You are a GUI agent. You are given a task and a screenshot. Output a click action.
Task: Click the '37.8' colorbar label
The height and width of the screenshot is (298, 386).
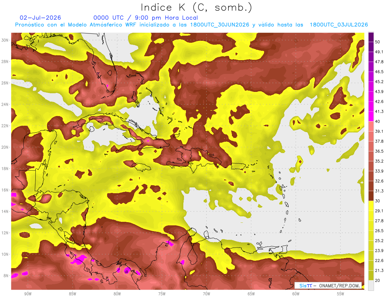[379, 141]
